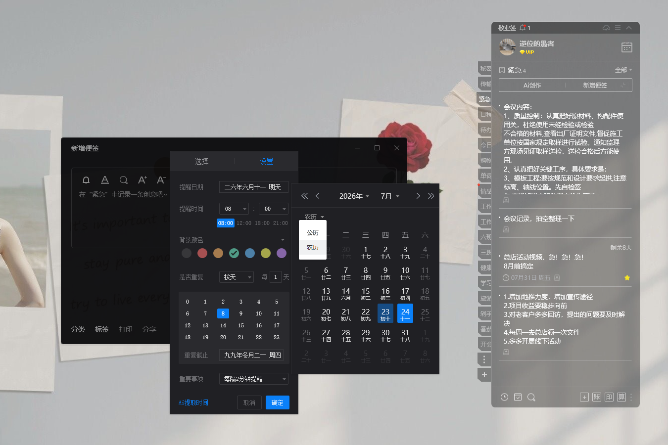The image size is (668, 445).
Task: Open the 2026年 year dropdown
Action: 354,196
